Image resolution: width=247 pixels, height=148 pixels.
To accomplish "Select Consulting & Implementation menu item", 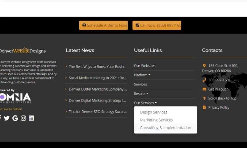I will (165, 128).
